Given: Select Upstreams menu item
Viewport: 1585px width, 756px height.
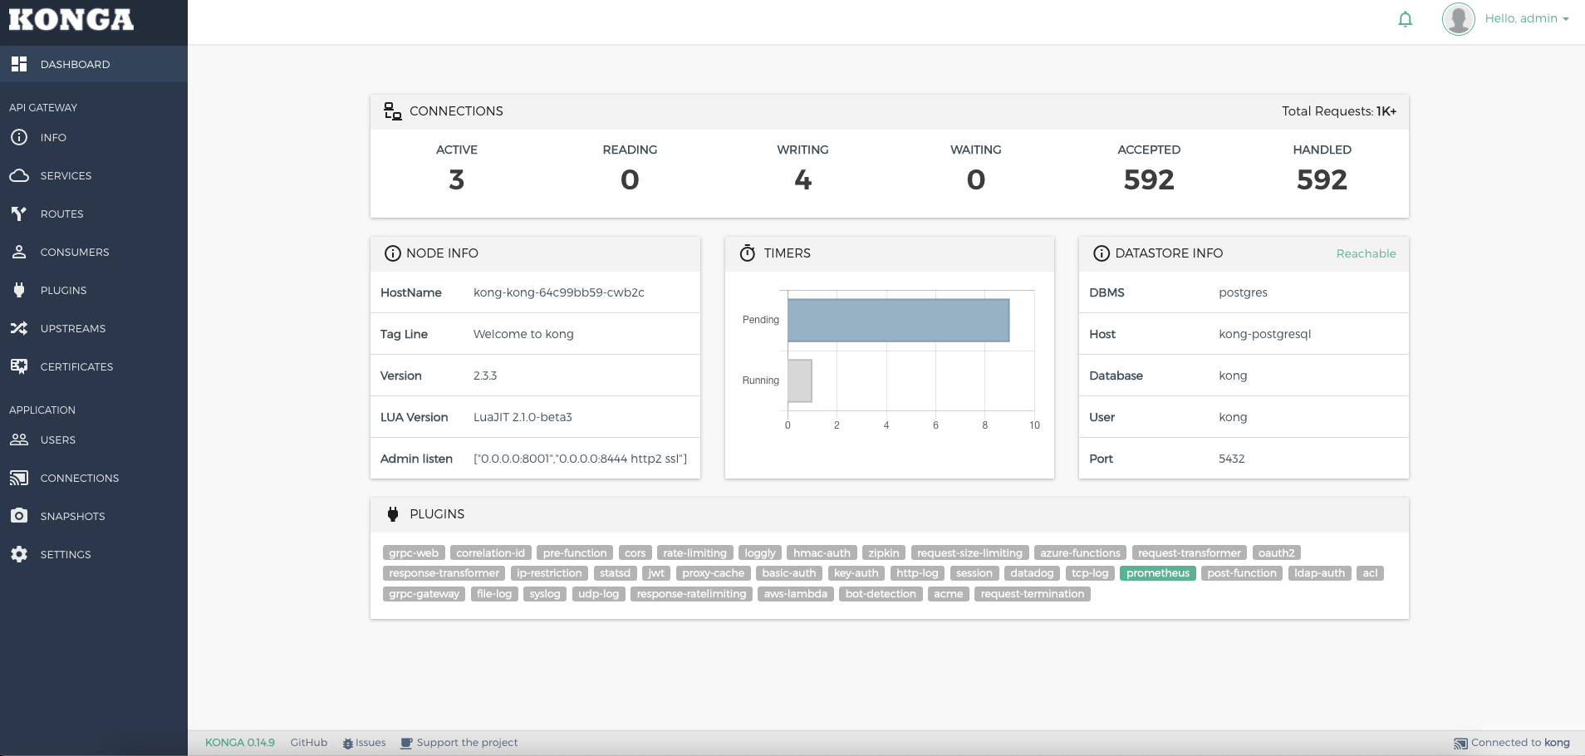Looking at the screenshot, I should click(x=94, y=328).
